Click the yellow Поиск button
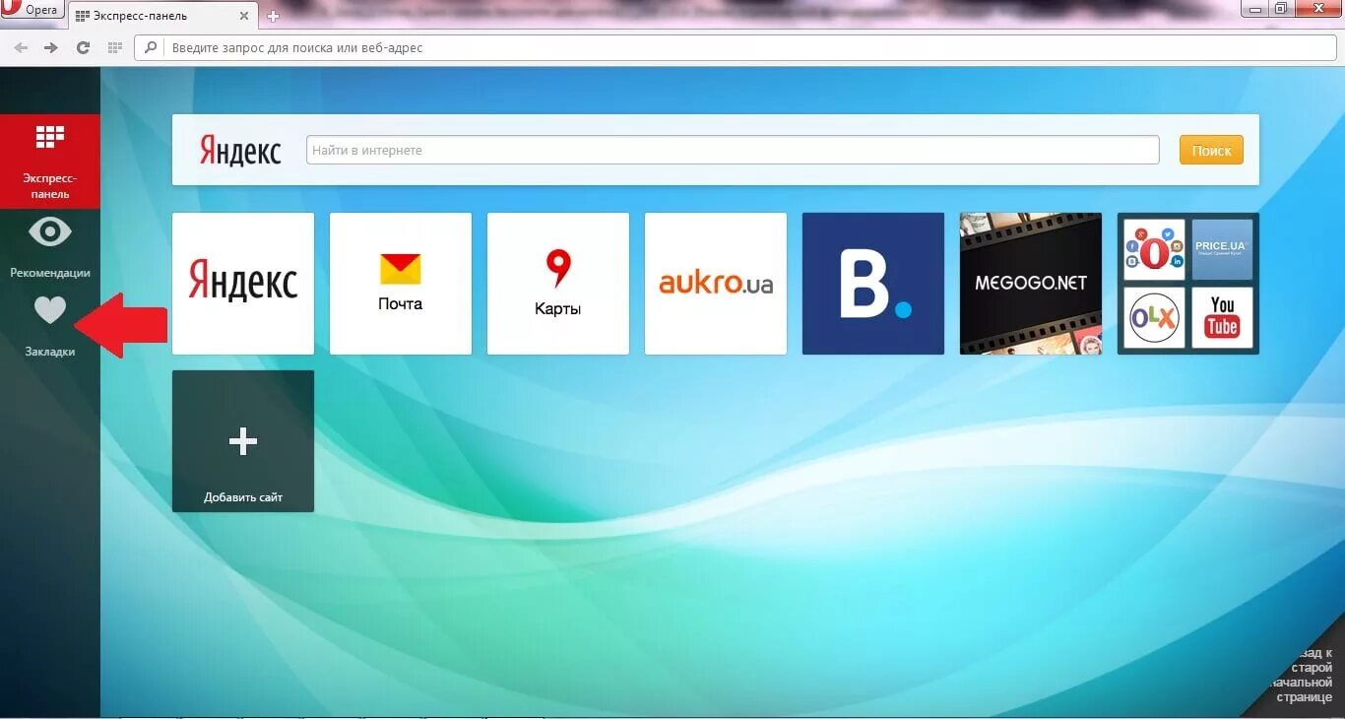This screenshot has width=1345, height=719. tap(1211, 151)
